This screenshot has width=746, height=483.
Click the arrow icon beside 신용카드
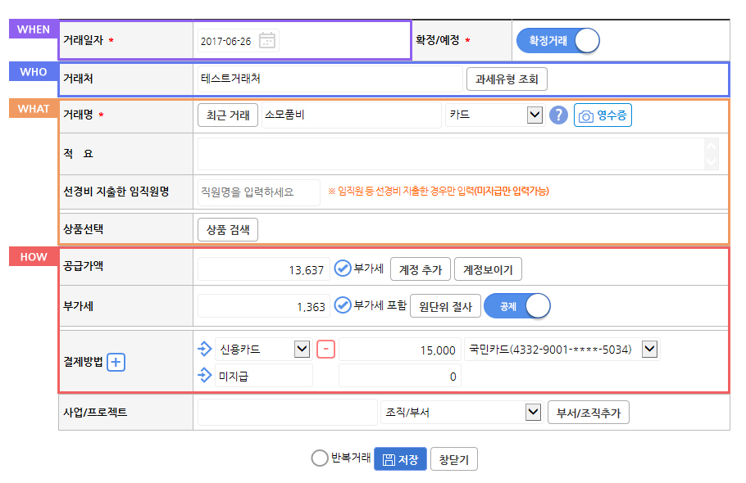[205, 349]
